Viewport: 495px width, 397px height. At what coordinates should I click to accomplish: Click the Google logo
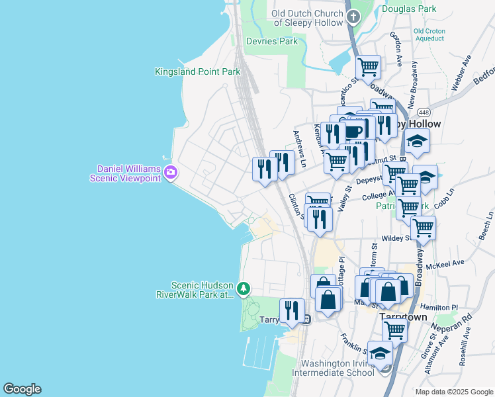22,389
